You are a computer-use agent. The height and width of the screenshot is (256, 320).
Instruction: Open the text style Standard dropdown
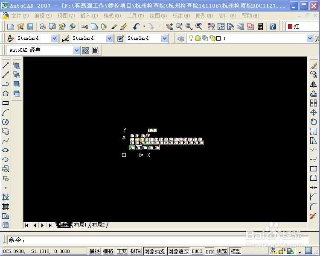[54, 38]
